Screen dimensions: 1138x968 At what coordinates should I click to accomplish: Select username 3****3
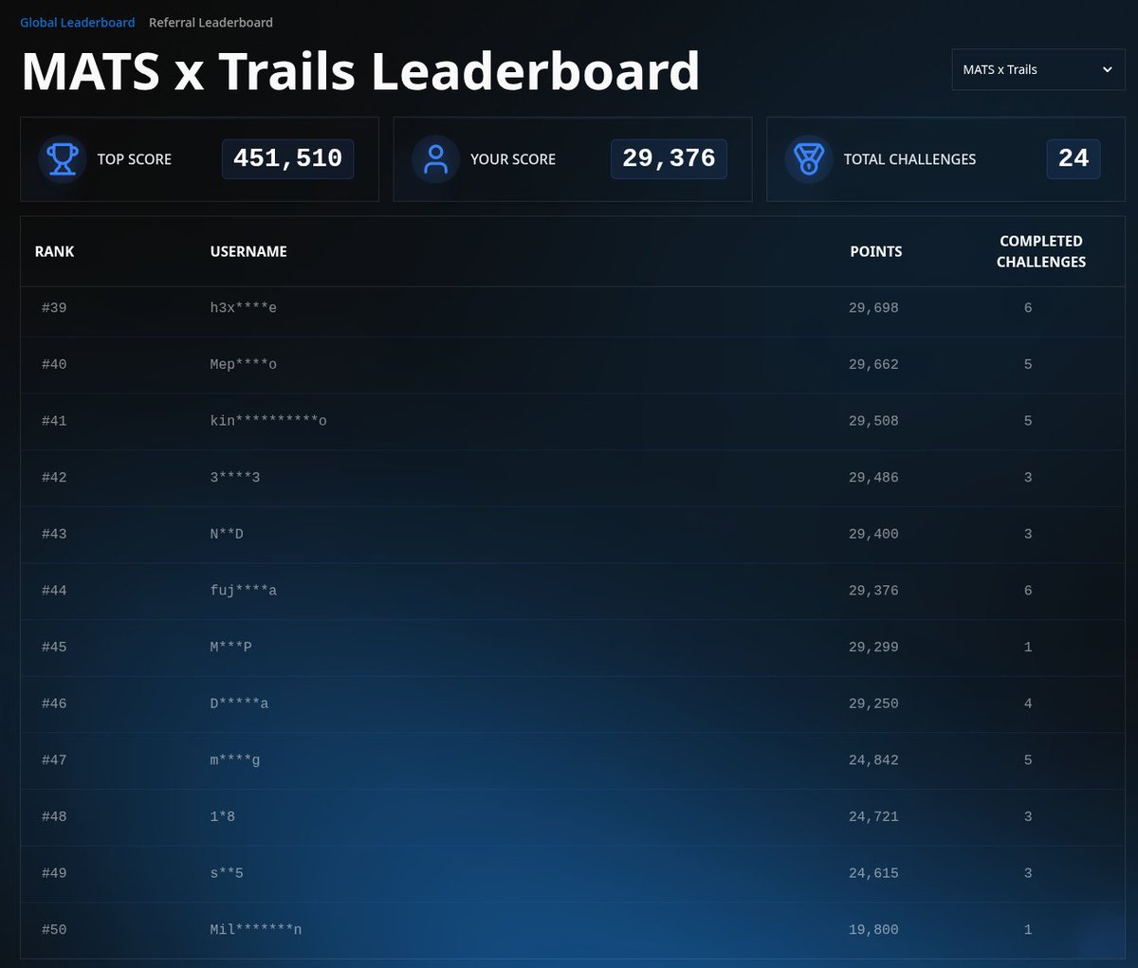click(235, 478)
